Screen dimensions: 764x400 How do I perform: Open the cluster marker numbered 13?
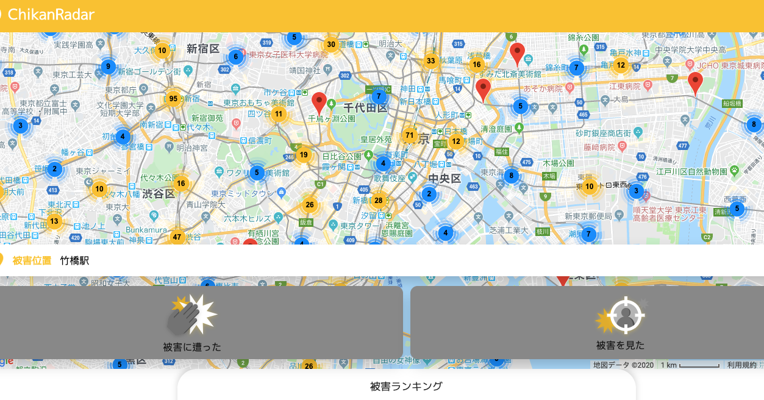(54, 221)
